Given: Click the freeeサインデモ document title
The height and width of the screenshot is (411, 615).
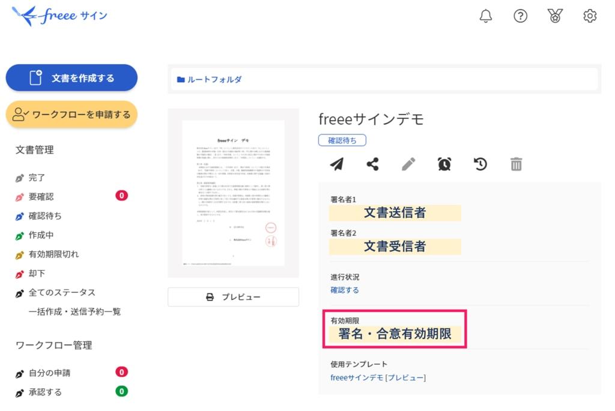Looking at the screenshot, I should pos(371,119).
